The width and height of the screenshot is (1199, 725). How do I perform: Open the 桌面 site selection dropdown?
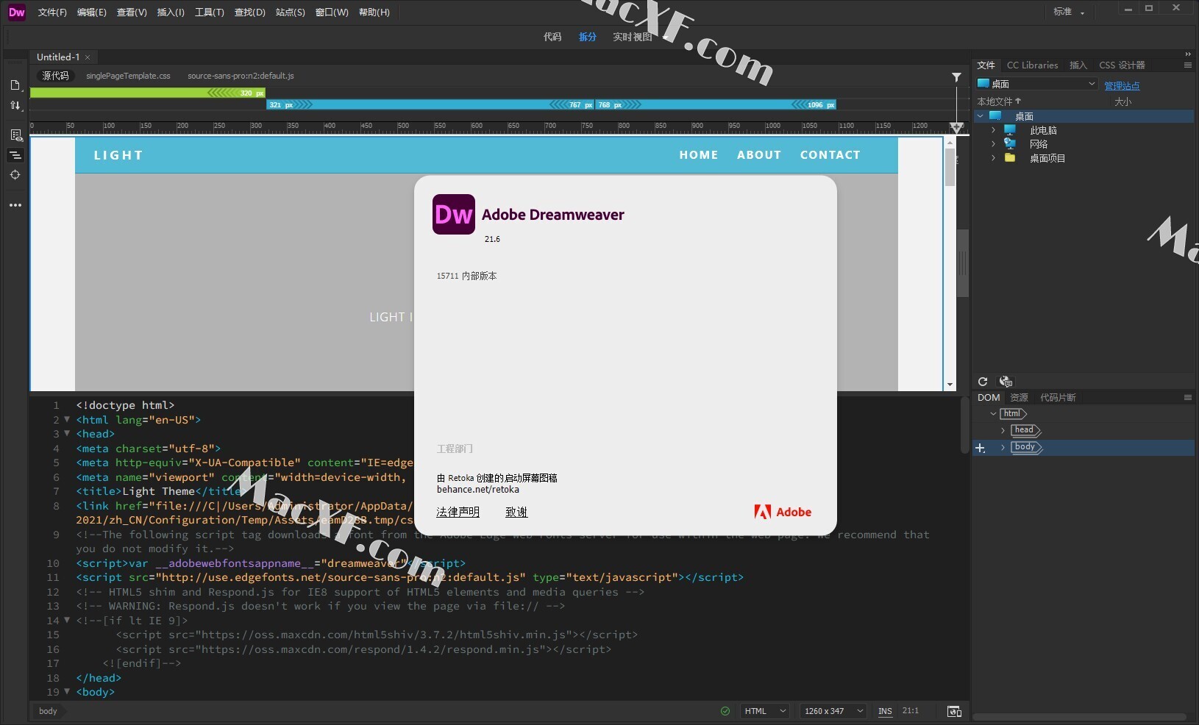tap(1037, 84)
